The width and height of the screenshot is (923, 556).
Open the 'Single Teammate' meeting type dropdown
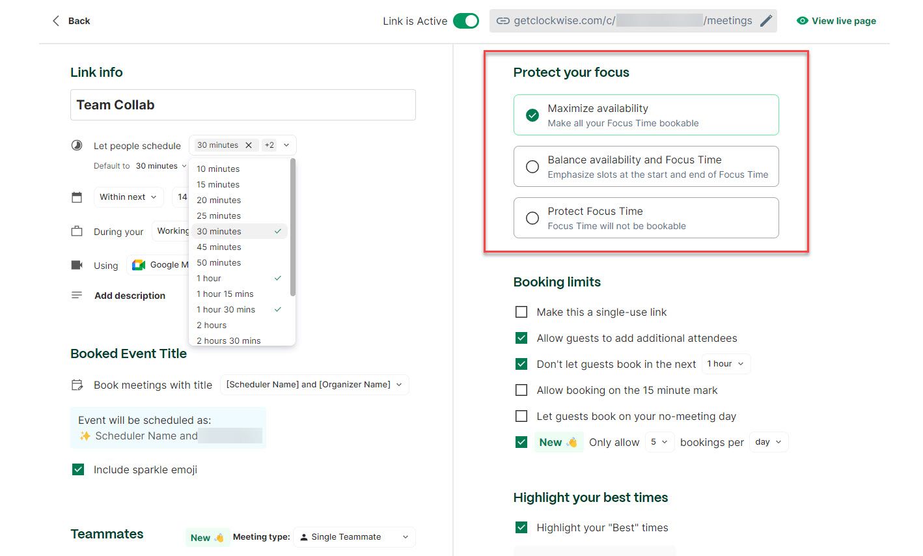[x=354, y=536]
